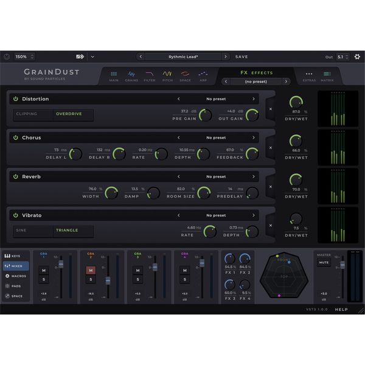Remove the Distortion effect with X

click(271, 109)
